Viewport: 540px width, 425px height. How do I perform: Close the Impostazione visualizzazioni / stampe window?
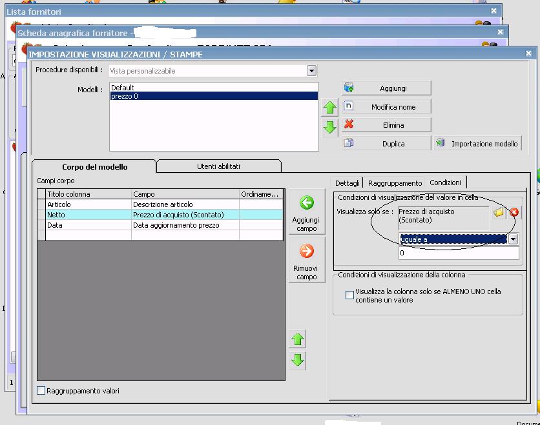(528, 54)
